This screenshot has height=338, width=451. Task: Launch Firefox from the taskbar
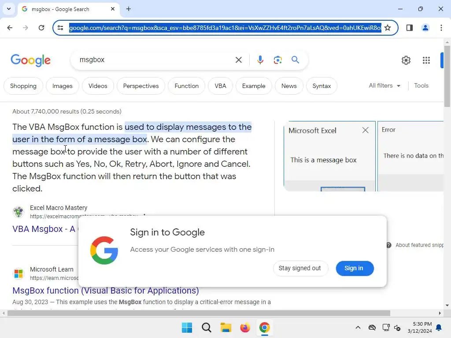[245, 327]
